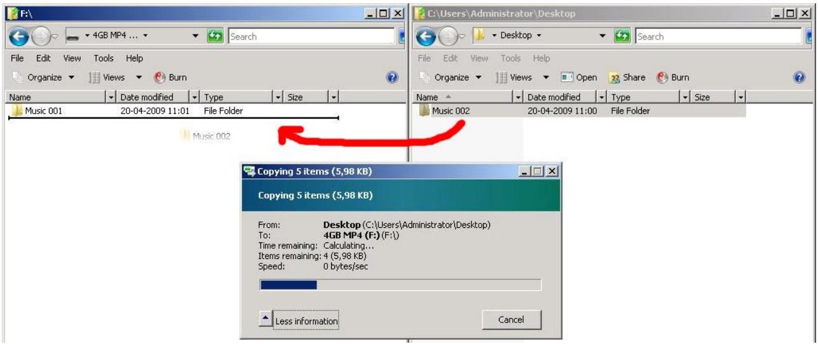Select the Music 002 folder on Desktop

451,111
